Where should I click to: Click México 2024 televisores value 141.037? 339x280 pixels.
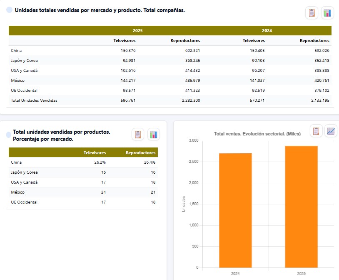click(x=257, y=80)
